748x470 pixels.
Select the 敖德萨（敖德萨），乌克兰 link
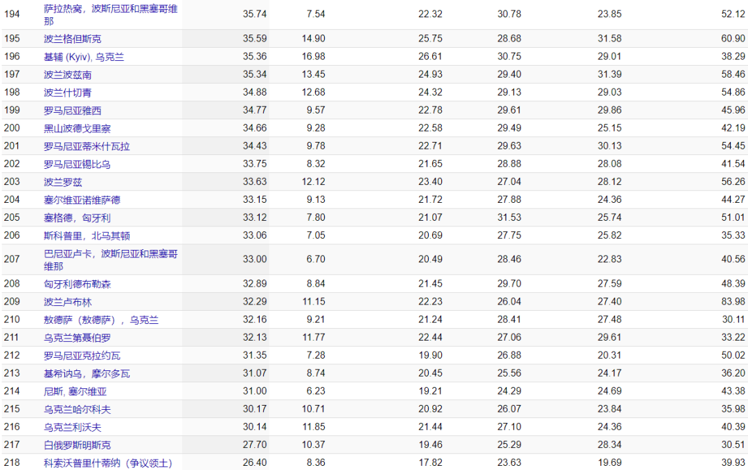click(x=101, y=320)
